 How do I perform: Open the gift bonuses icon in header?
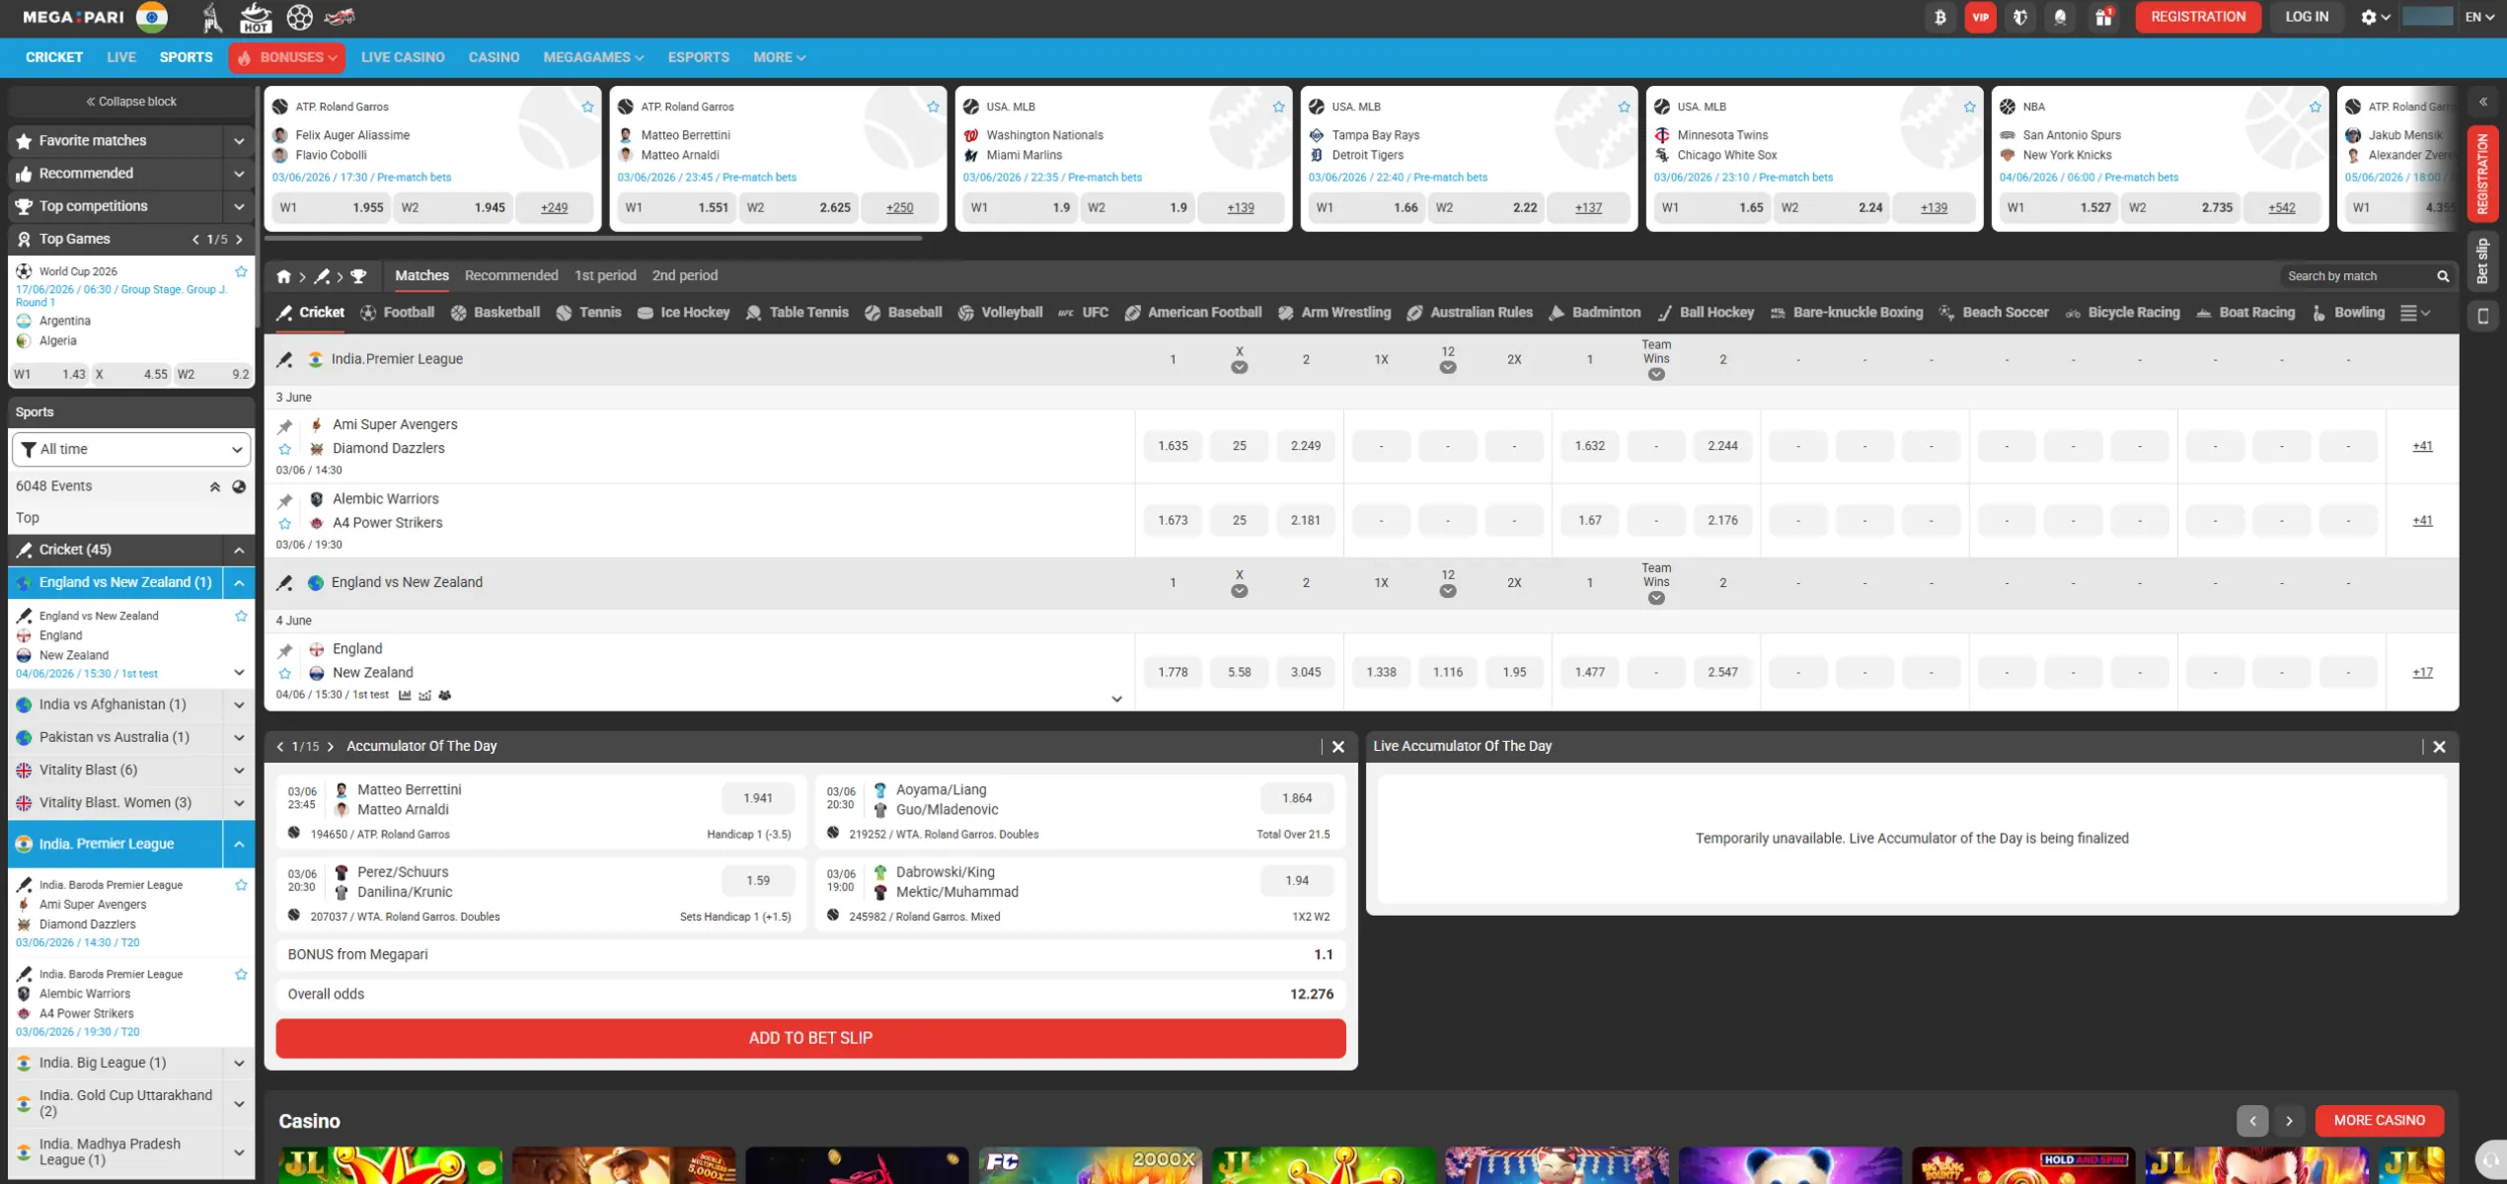click(x=2103, y=17)
